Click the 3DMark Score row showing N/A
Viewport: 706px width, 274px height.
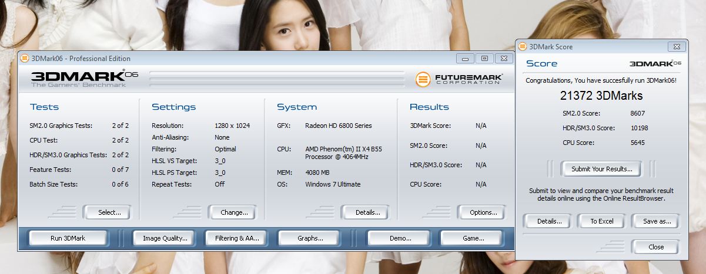tap(449, 126)
